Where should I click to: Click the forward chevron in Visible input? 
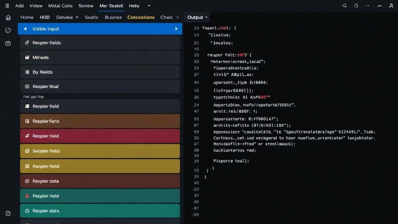point(176,29)
